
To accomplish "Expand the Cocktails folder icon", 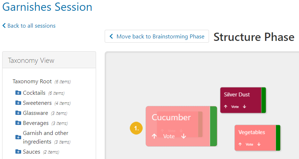I will 18,93.
